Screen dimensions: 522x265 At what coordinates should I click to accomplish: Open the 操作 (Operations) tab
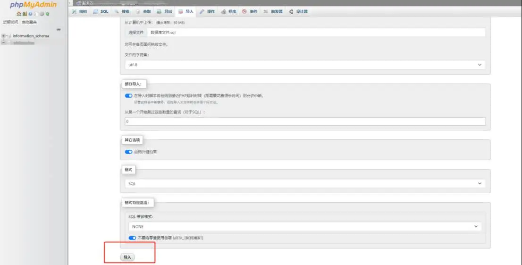point(207,11)
